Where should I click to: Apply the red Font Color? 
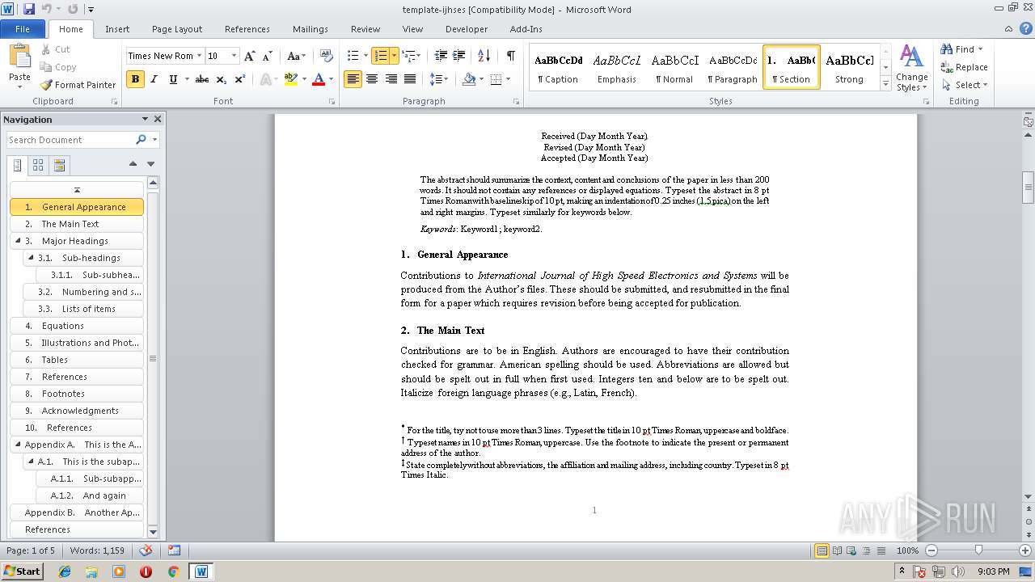[318, 79]
